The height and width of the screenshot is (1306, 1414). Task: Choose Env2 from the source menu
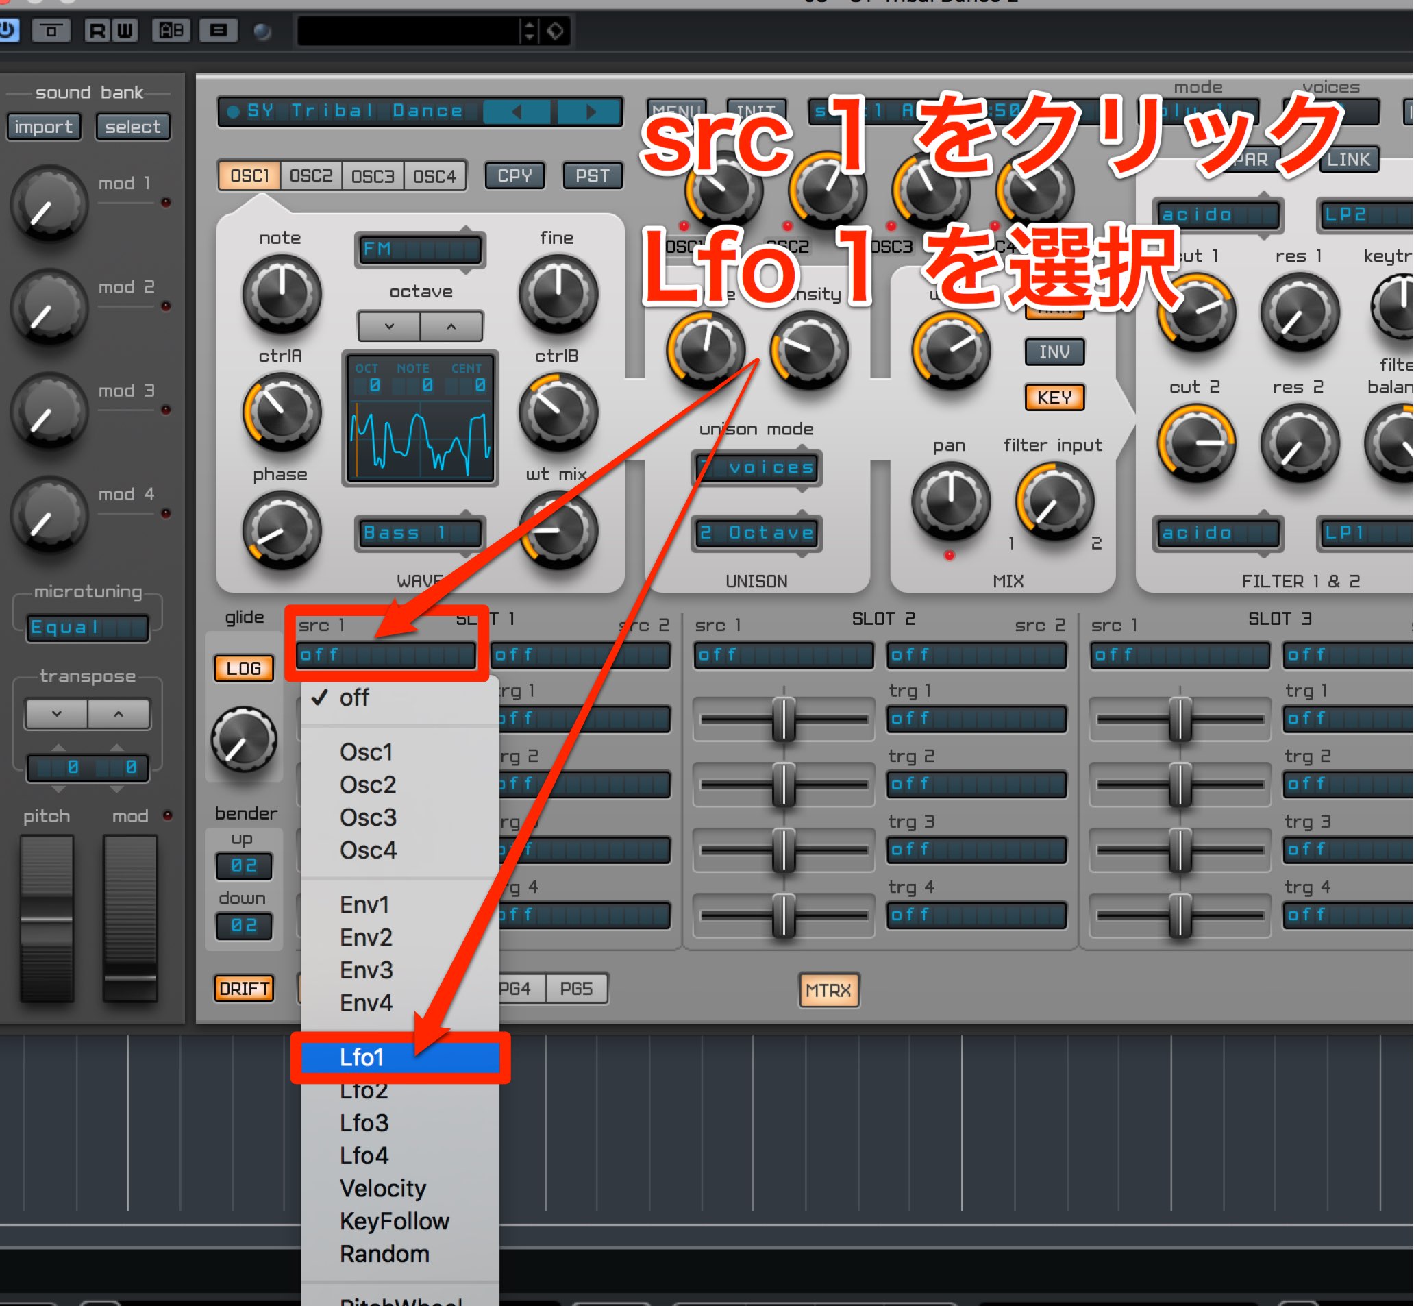point(400,937)
